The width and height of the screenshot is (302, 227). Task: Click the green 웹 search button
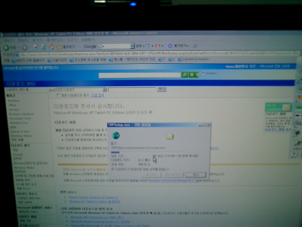pos(193,75)
